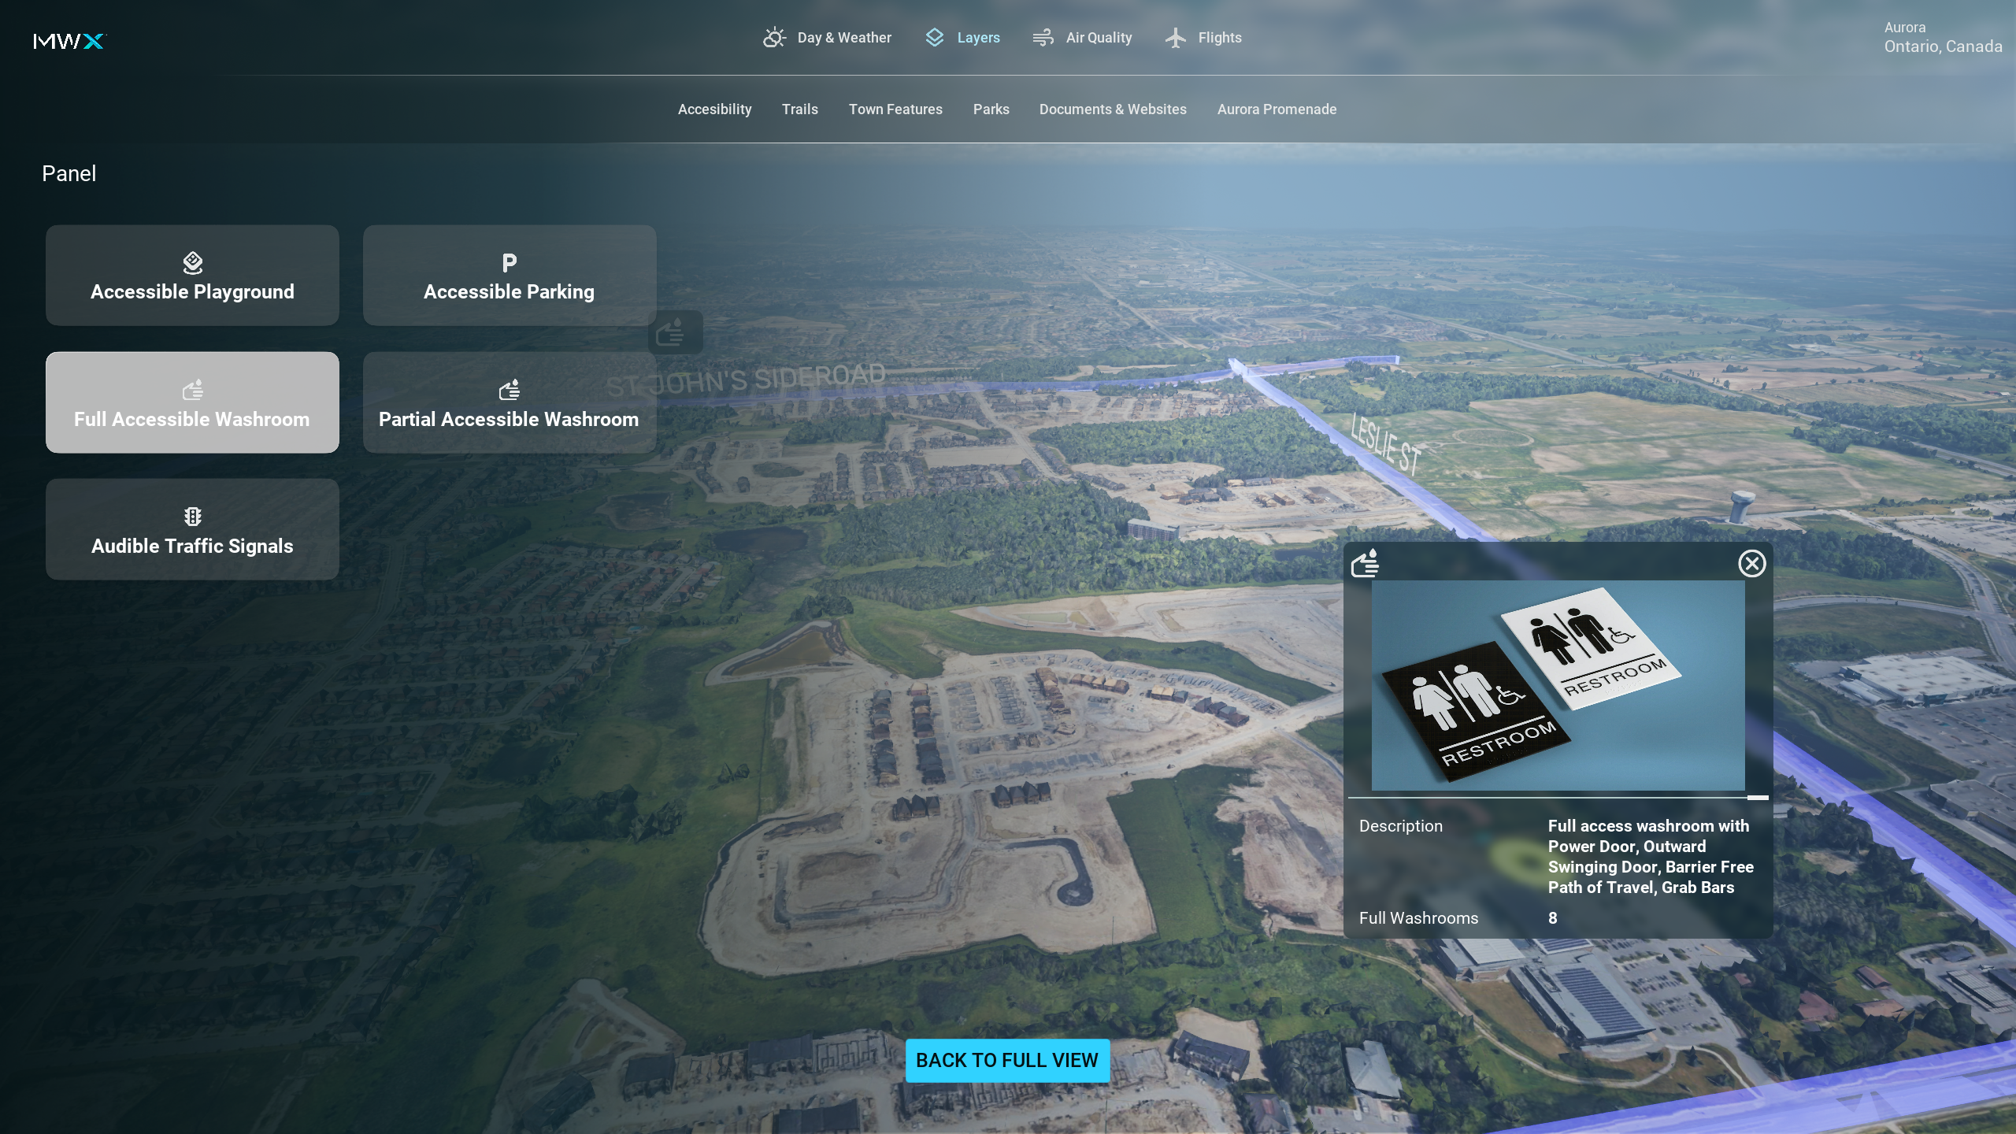Image resolution: width=2016 pixels, height=1134 pixels.
Task: Switch to the Trails tab
Action: (799, 109)
